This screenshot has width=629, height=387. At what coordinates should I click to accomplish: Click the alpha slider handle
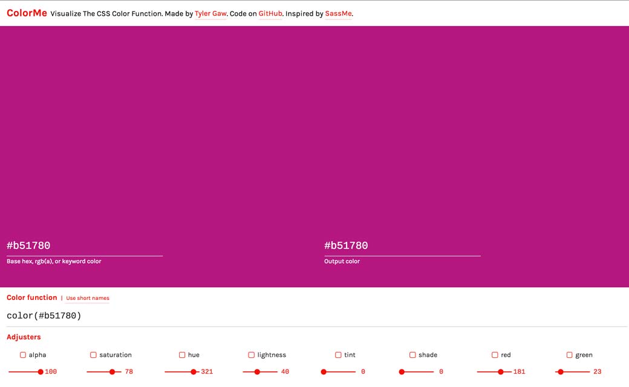41,372
